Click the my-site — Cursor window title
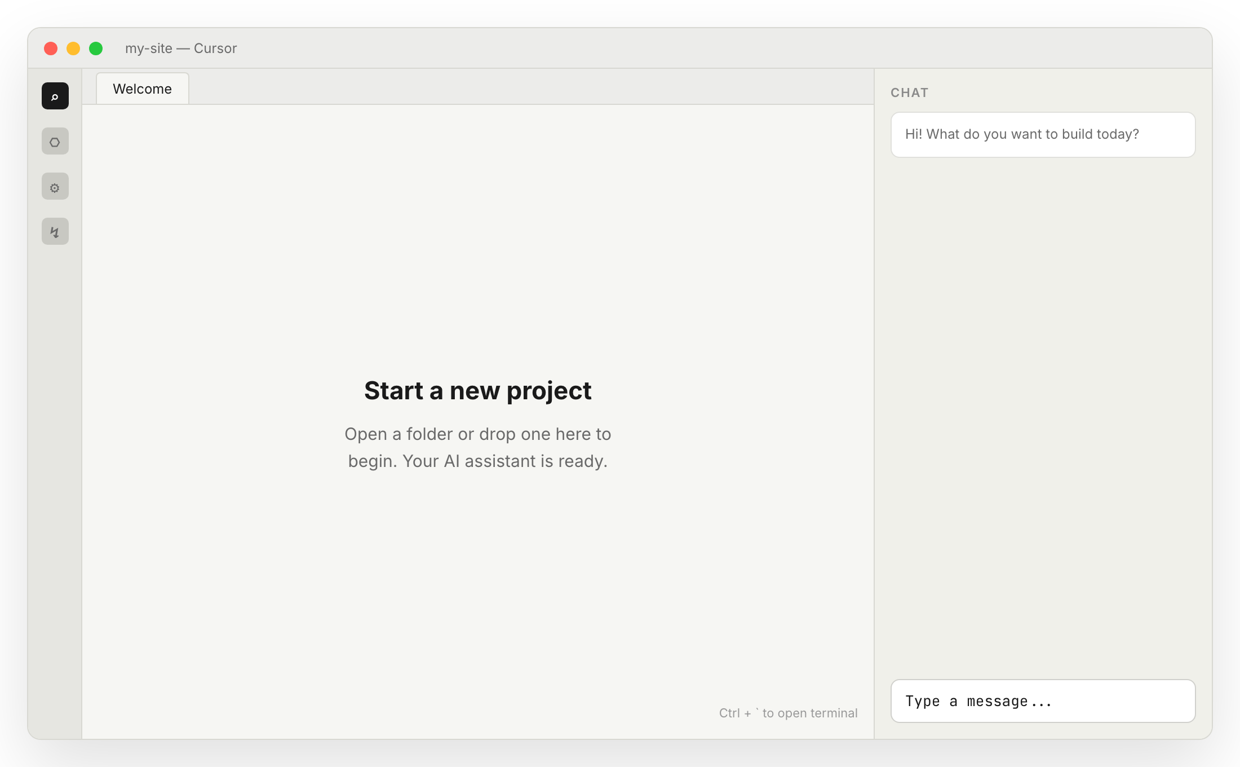1240x767 pixels. [181, 49]
